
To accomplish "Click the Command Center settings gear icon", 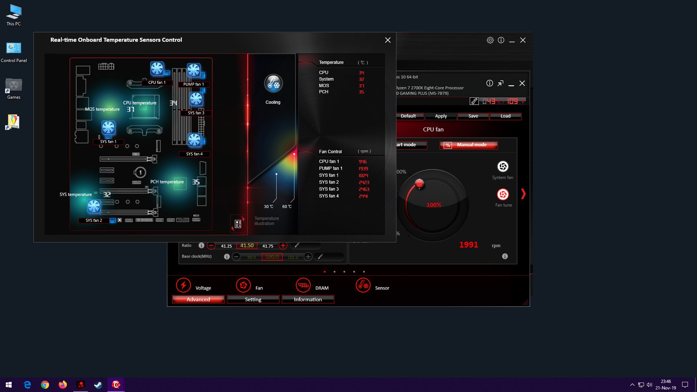I will coord(490,40).
